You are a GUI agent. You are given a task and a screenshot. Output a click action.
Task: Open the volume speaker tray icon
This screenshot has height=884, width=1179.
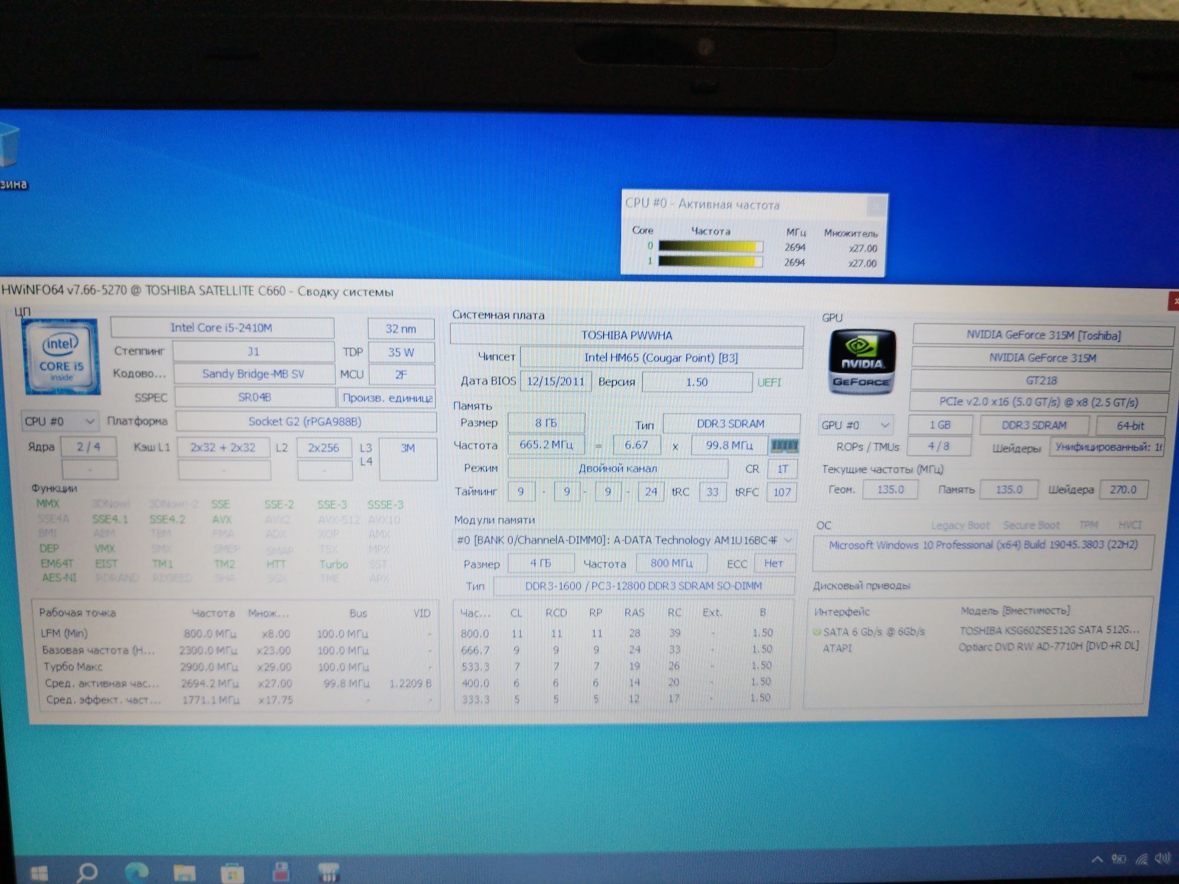tap(1162, 858)
